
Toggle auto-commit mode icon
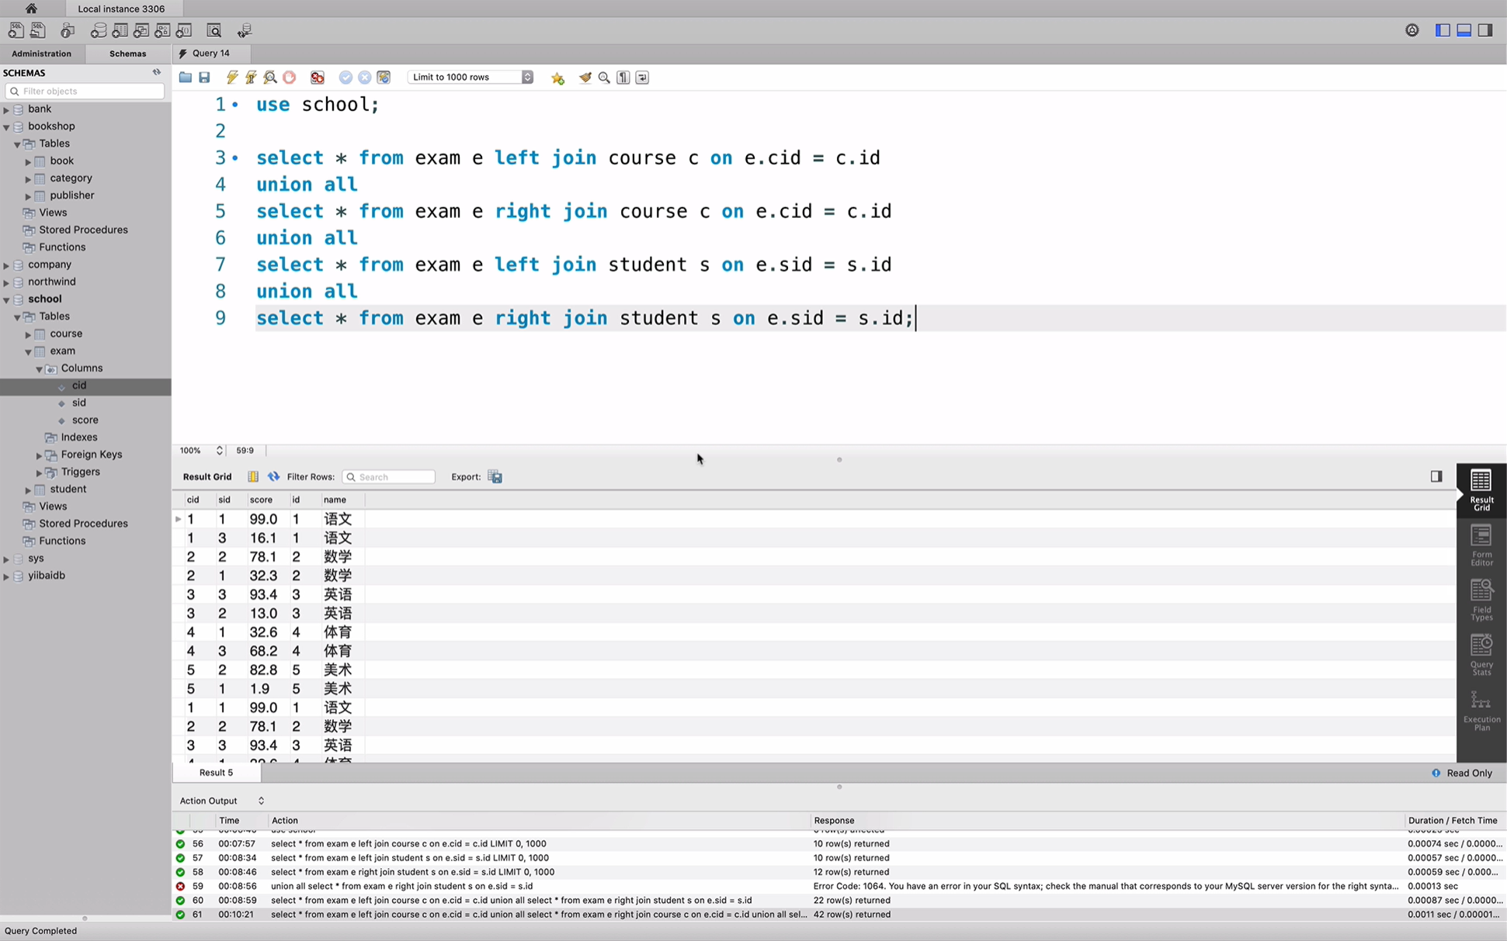(x=384, y=78)
